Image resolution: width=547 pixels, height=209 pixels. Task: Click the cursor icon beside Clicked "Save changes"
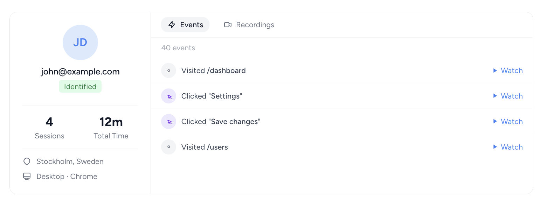pos(168,122)
